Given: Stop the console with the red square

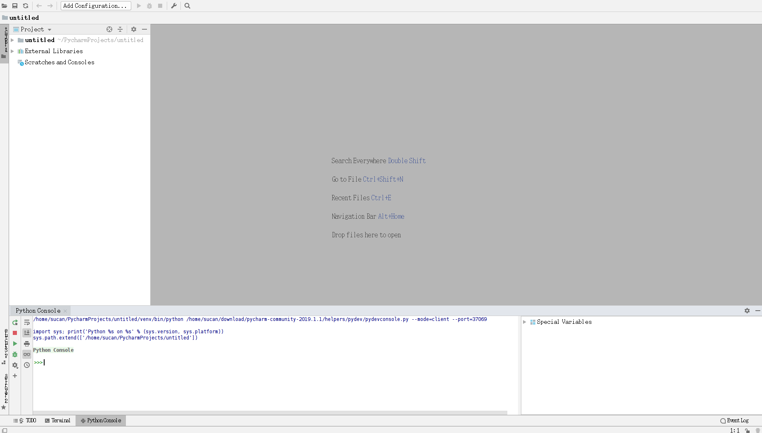Looking at the screenshot, I should [x=15, y=333].
